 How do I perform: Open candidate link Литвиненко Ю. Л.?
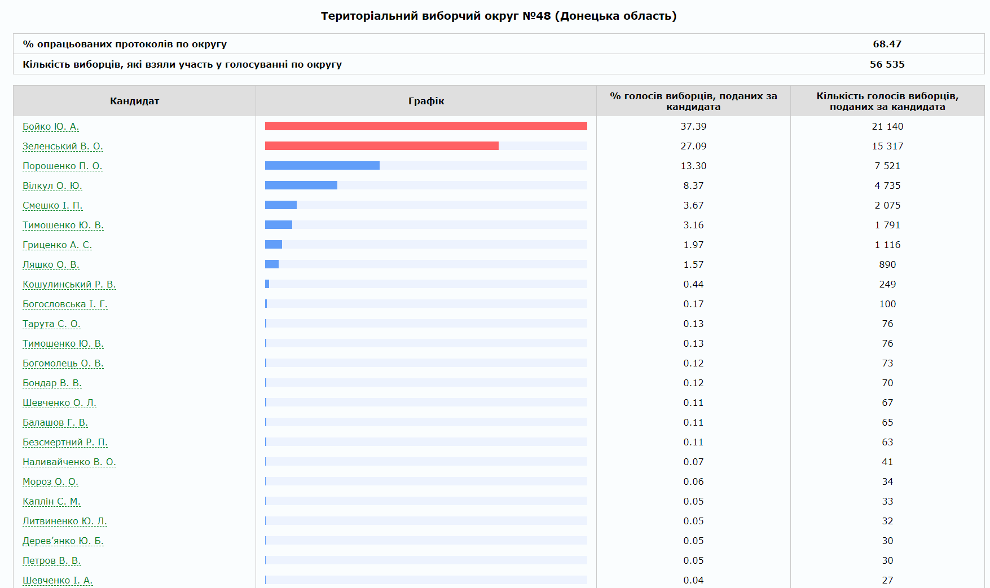click(x=65, y=521)
